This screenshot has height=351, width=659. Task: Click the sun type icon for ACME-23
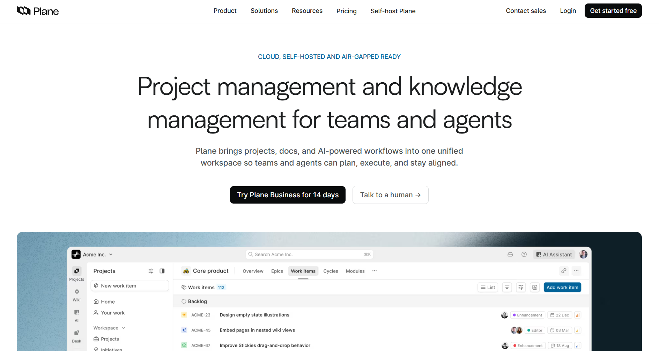click(184, 315)
